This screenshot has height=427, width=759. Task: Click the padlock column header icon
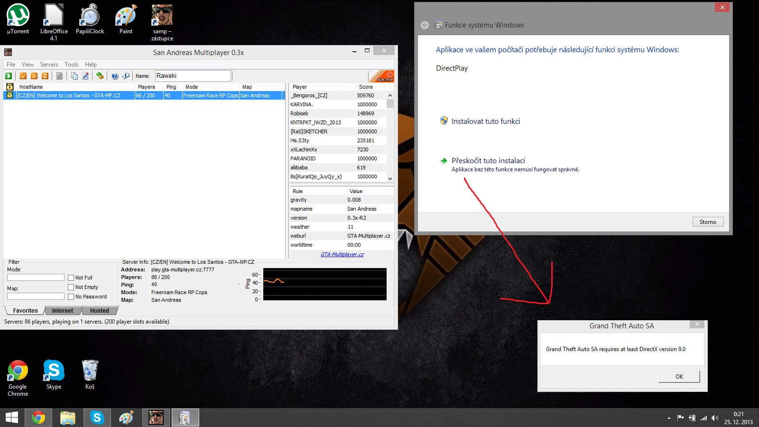(9, 87)
